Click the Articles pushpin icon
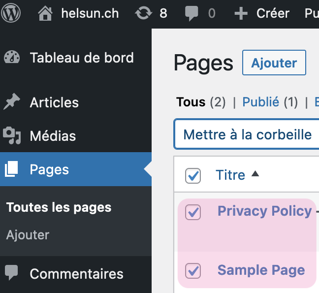Image resolution: width=319 pixels, height=293 pixels. point(12,102)
